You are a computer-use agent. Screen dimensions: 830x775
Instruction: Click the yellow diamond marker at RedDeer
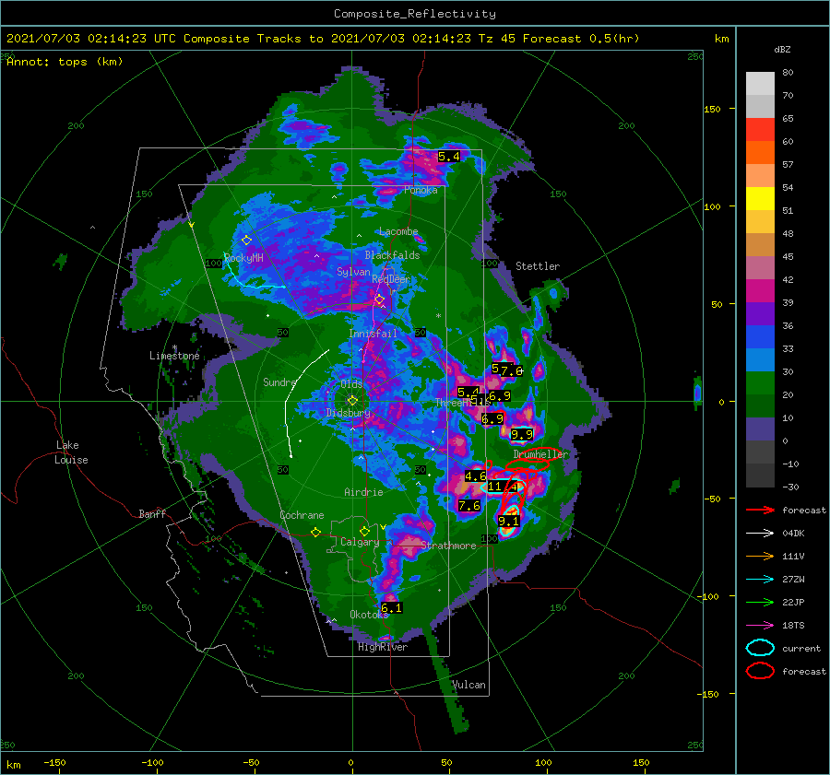pyautogui.click(x=380, y=299)
